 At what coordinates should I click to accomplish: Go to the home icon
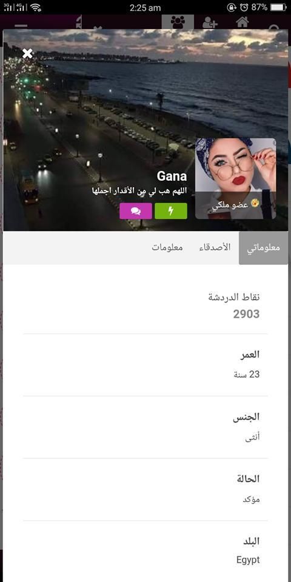point(242,22)
